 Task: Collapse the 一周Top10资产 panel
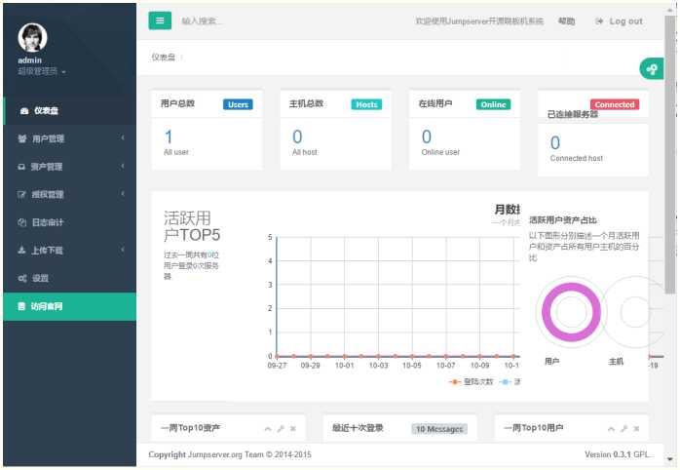pos(268,429)
